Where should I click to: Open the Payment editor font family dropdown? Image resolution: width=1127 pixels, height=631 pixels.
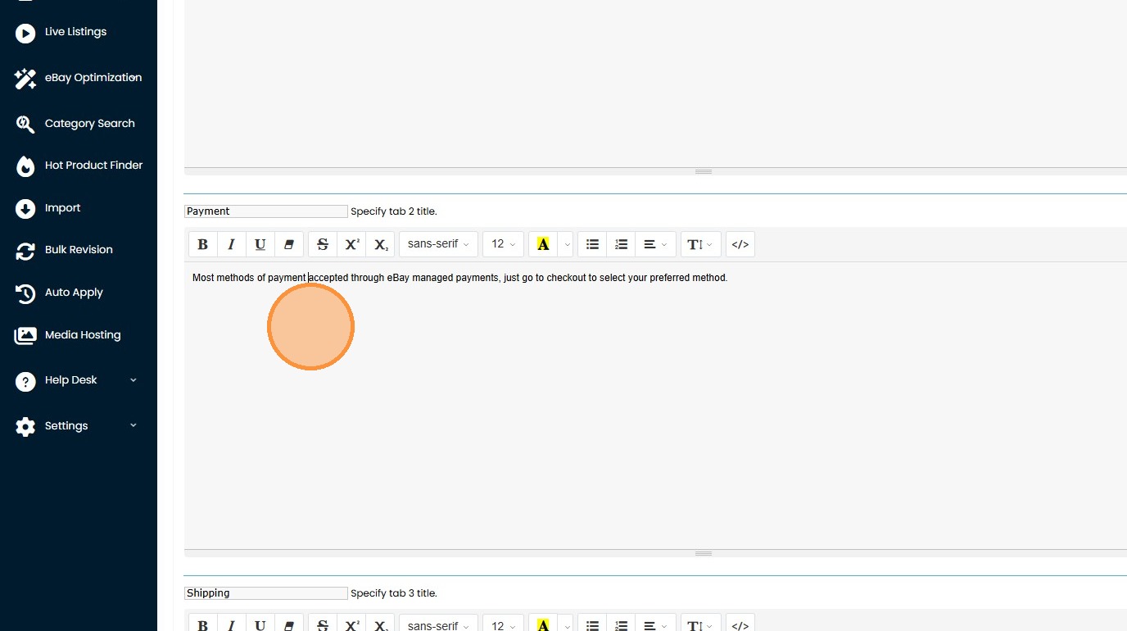438,244
